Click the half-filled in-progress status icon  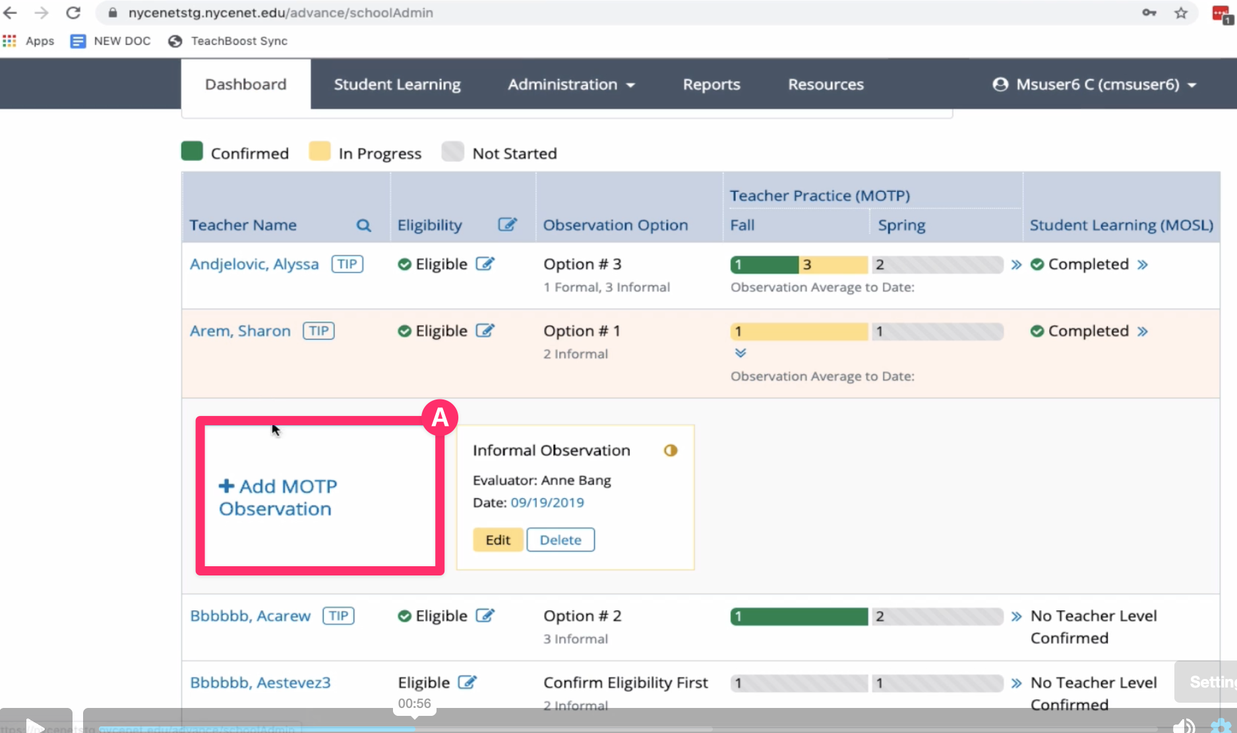click(x=671, y=450)
